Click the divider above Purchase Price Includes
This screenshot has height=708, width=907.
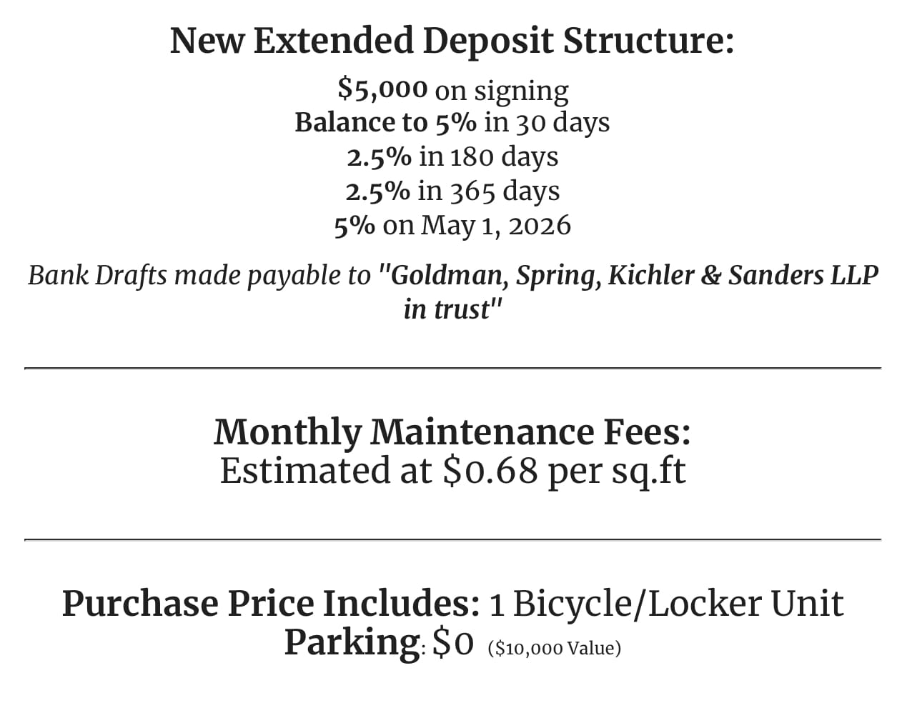pos(452,540)
